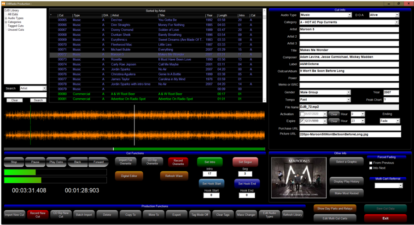Click Edit Audio Types button
This screenshot has width=414, height=225.
[x=269, y=215]
